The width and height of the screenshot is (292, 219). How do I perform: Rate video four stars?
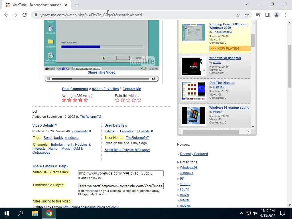[x=134, y=100]
